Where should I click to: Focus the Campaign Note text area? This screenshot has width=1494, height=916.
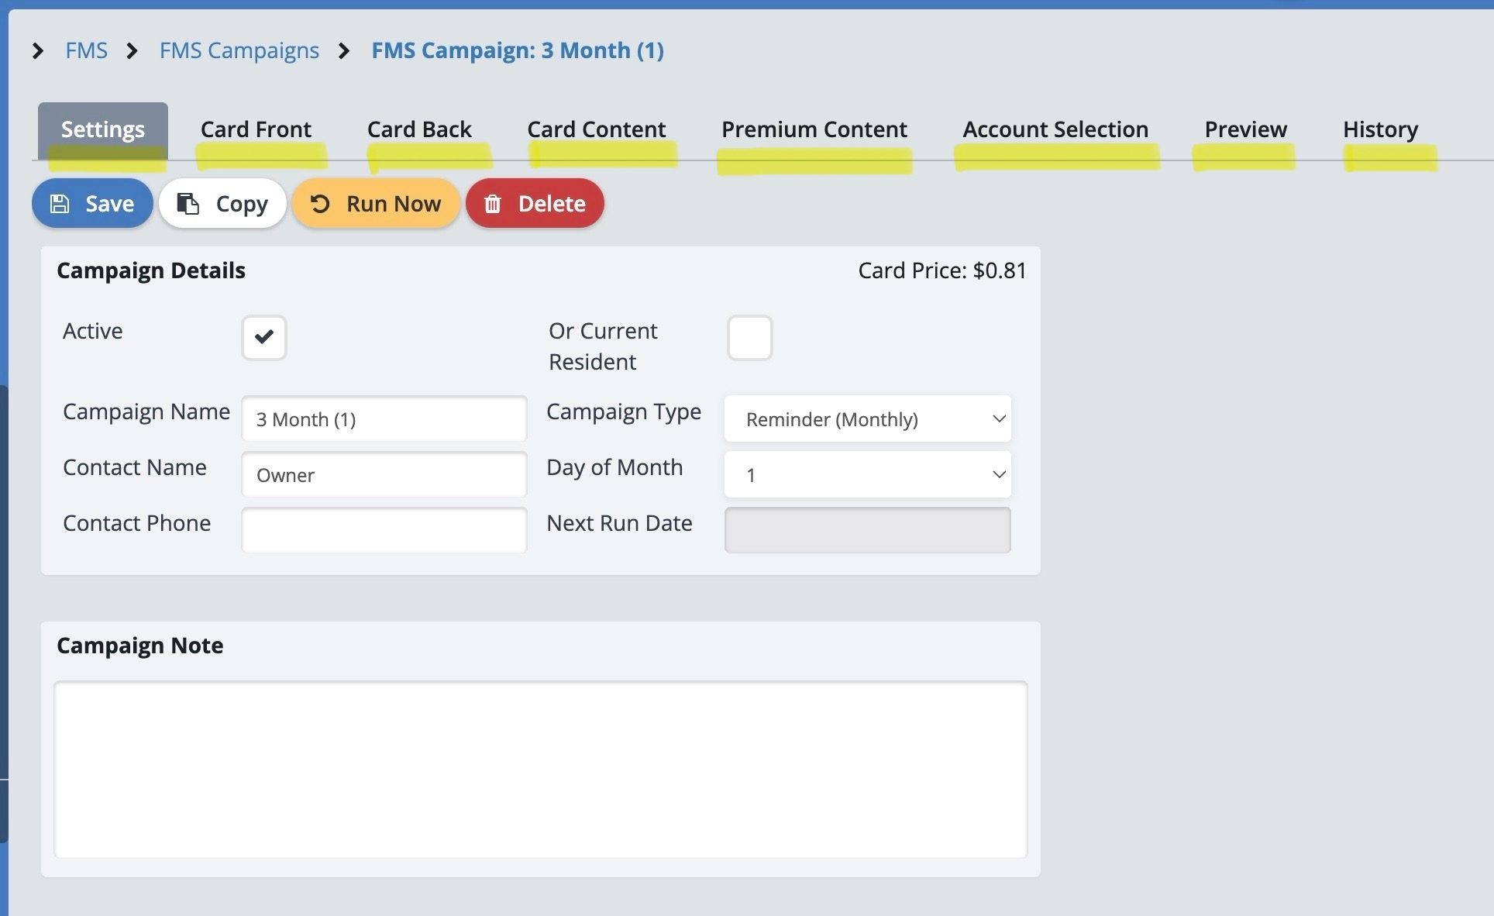coord(540,769)
